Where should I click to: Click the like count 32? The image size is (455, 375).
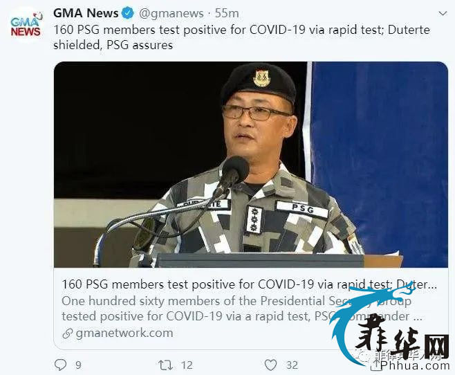[292, 365]
